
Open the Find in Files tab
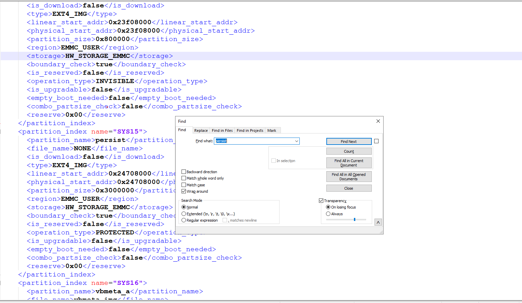coord(222,130)
